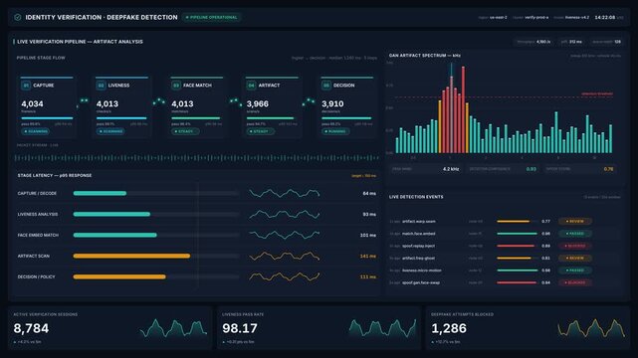The image size is (638, 358).
Task: Click the Pipeline Operational status pill
Action: point(212,18)
